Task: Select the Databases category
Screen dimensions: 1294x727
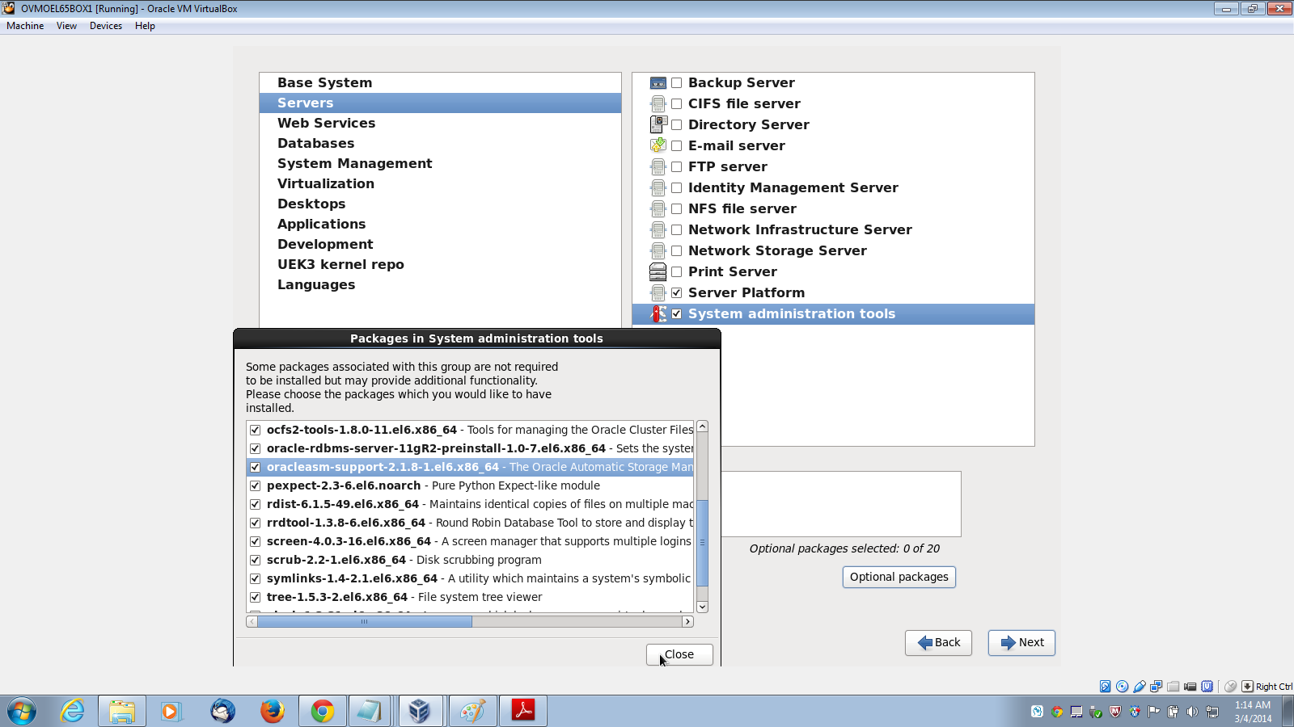Action: coord(440,143)
